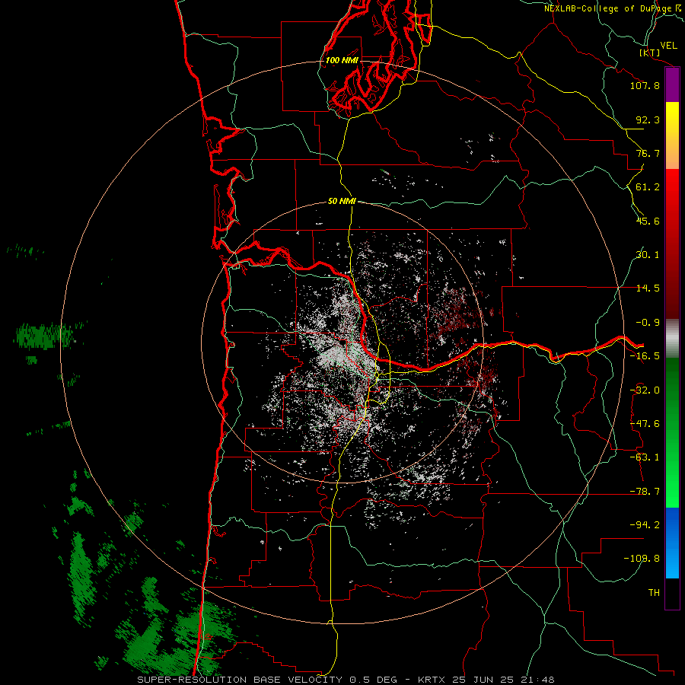
Task: Click the Super-Resolution Base Velocity product caption
Action: tap(346, 680)
